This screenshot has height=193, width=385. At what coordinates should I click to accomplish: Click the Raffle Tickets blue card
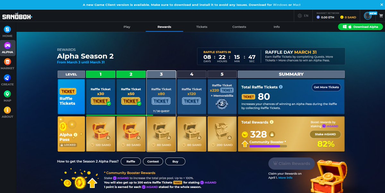coord(71,97)
